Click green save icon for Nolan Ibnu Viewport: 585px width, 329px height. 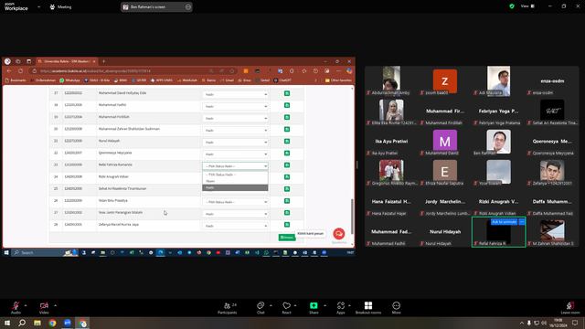tap(287, 201)
